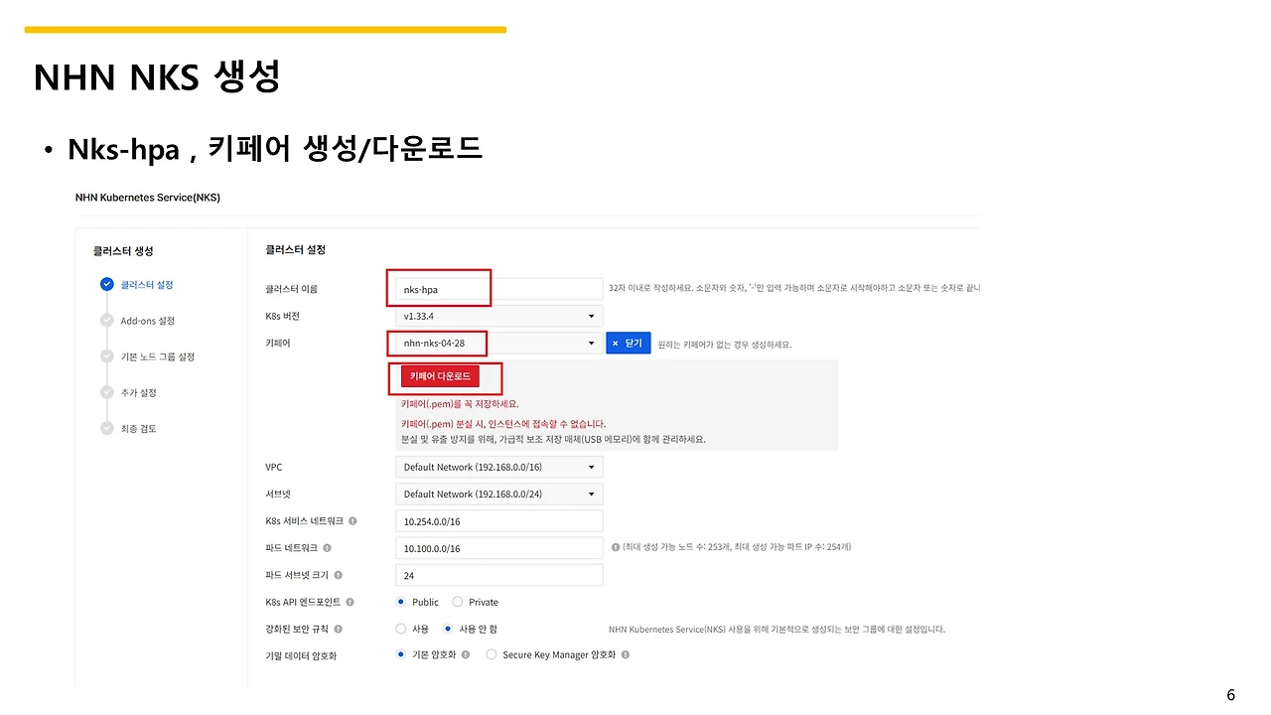Viewport: 1271px width, 715px height.
Task: Open the VPC Default Network dropdown
Action: [x=499, y=467]
